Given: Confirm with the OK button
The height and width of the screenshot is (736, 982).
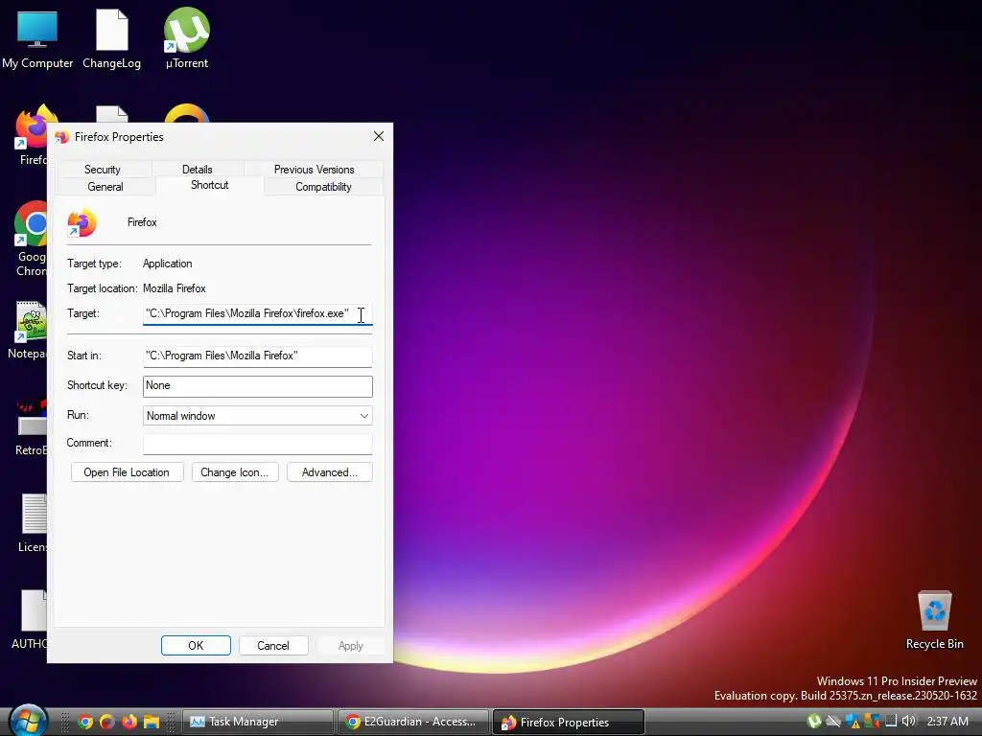Looking at the screenshot, I should click(196, 645).
